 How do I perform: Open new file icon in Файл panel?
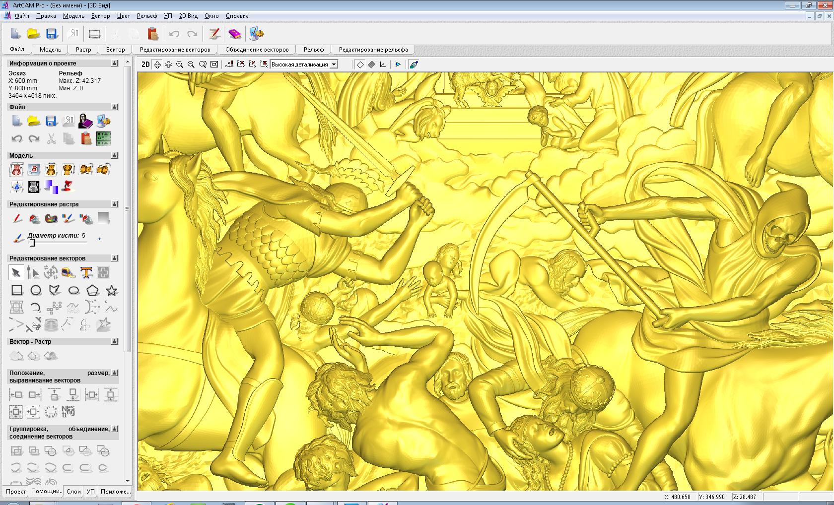tap(16, 121)
